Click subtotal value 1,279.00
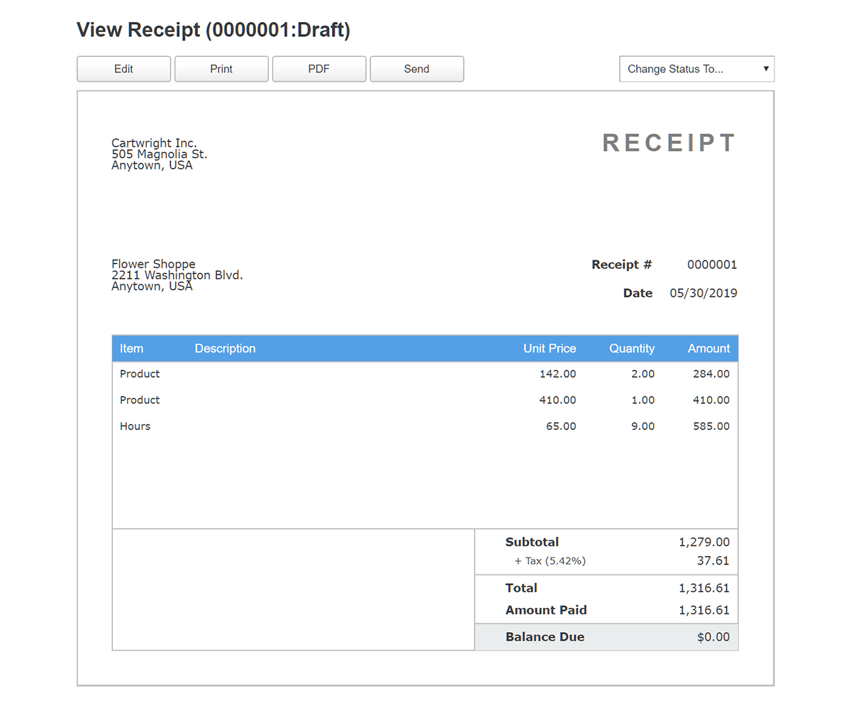Viewport: 851px width, 715px height. (704, 542)
